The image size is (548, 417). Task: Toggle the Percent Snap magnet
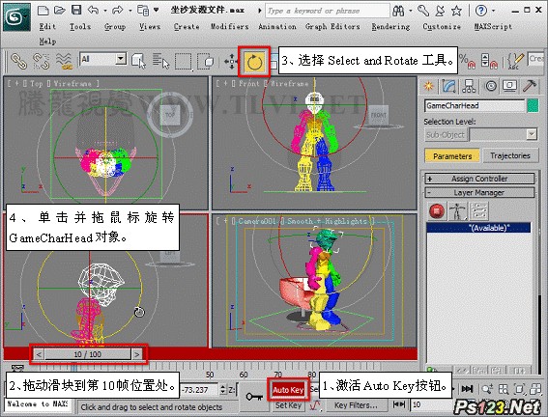pos(468,62)
